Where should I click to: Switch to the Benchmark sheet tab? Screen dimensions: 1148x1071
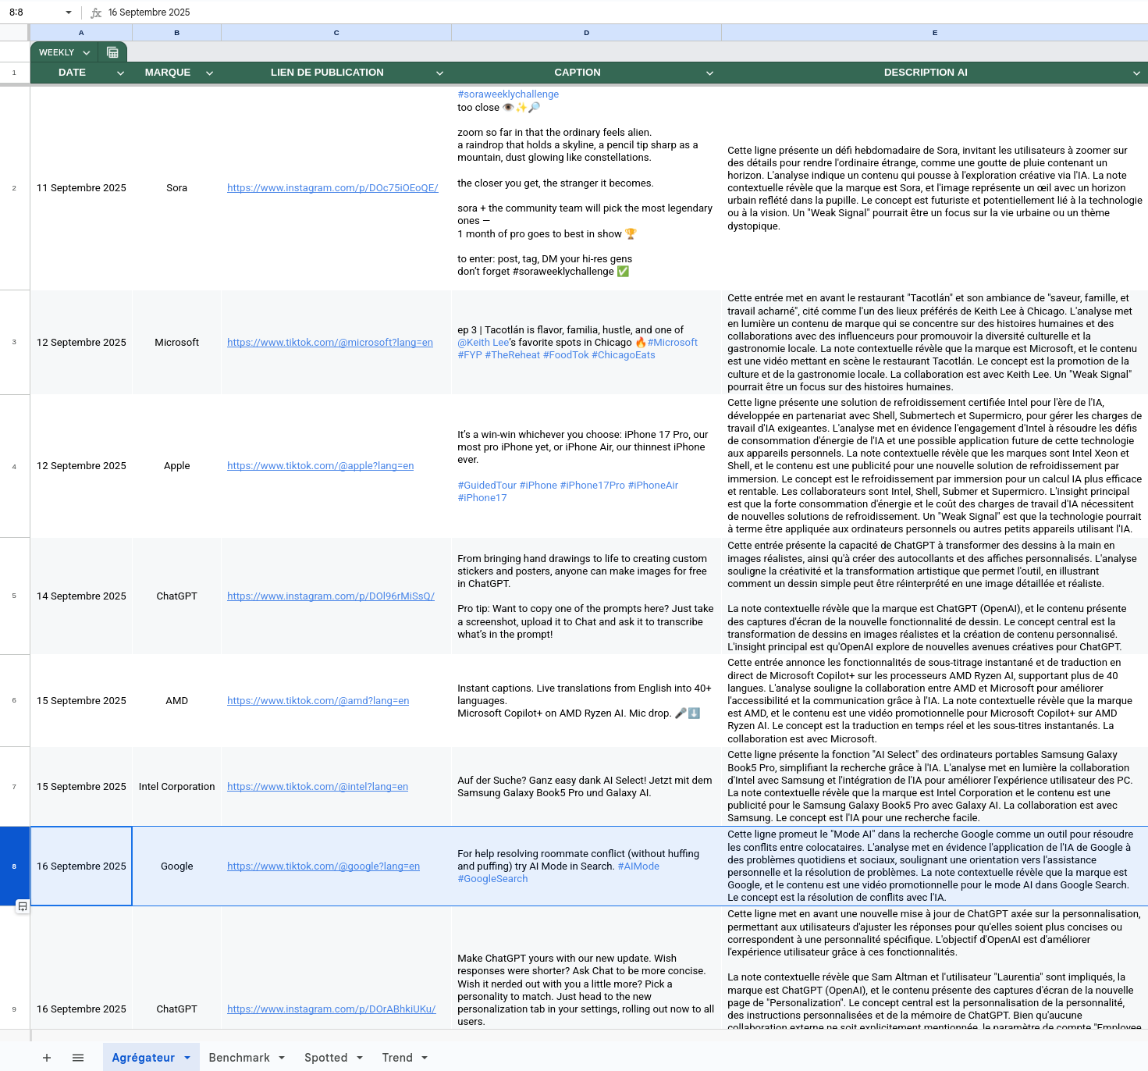pyautogui.click(x=240, y=1058)
